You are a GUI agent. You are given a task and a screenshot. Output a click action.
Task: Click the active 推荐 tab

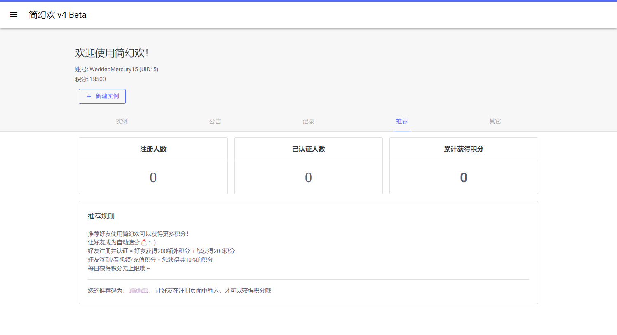[x=402, y=121]
